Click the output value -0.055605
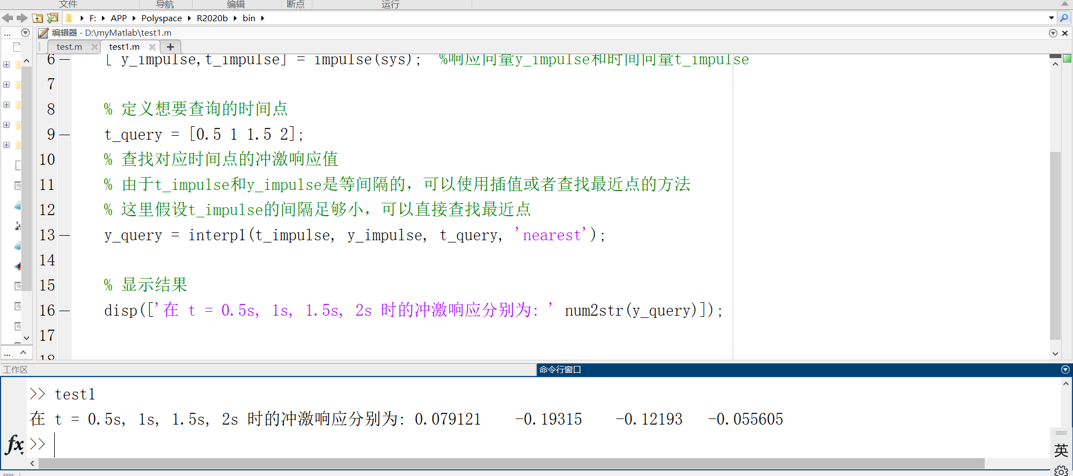This screenshot has width=1073, height=476. 746,419
